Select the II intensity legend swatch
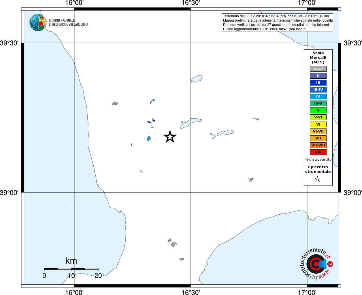The image size is (362, 295). pyautogui.click(x=318, y=76)
